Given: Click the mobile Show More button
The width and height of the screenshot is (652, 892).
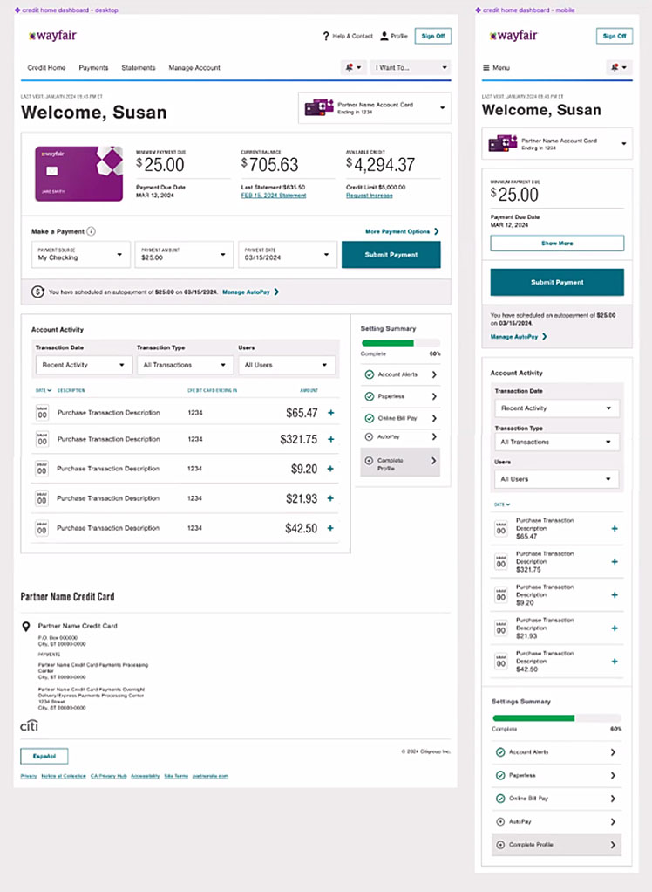Looking at the screenshot, I should pos(557,244).
